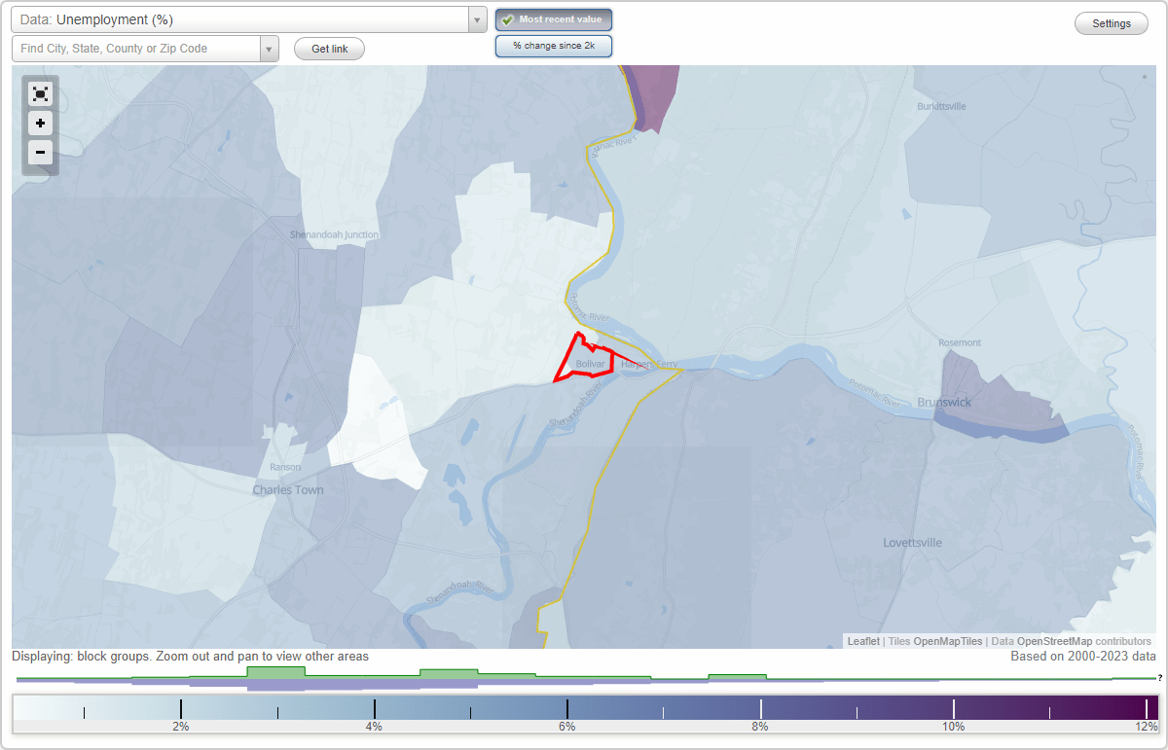Expand the city search suggestions dropdown
Image resolution: width=1168 pixels, height=750 pixels.
[x=270, y=48]
